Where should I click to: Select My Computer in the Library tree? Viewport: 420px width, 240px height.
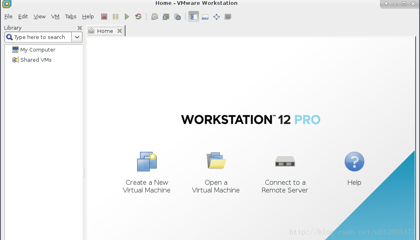point(34,50)
